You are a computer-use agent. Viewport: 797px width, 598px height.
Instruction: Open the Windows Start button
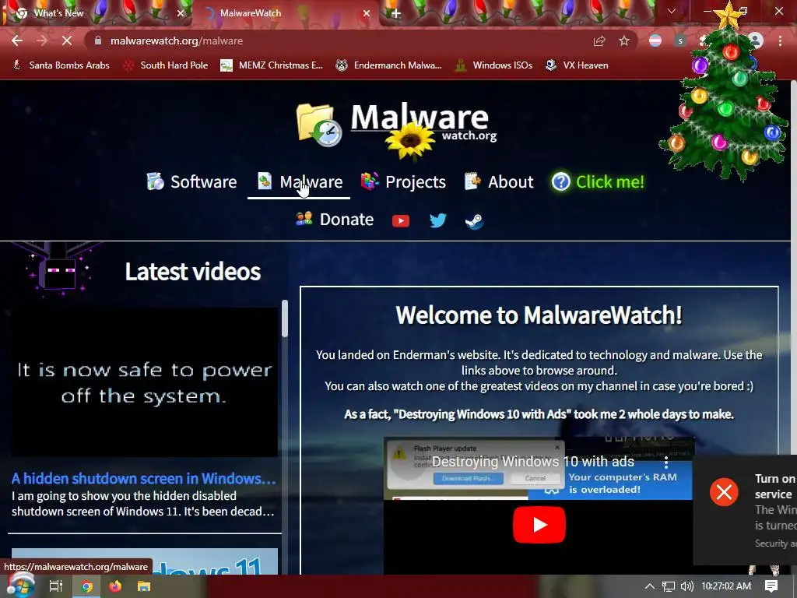point(20,586)
